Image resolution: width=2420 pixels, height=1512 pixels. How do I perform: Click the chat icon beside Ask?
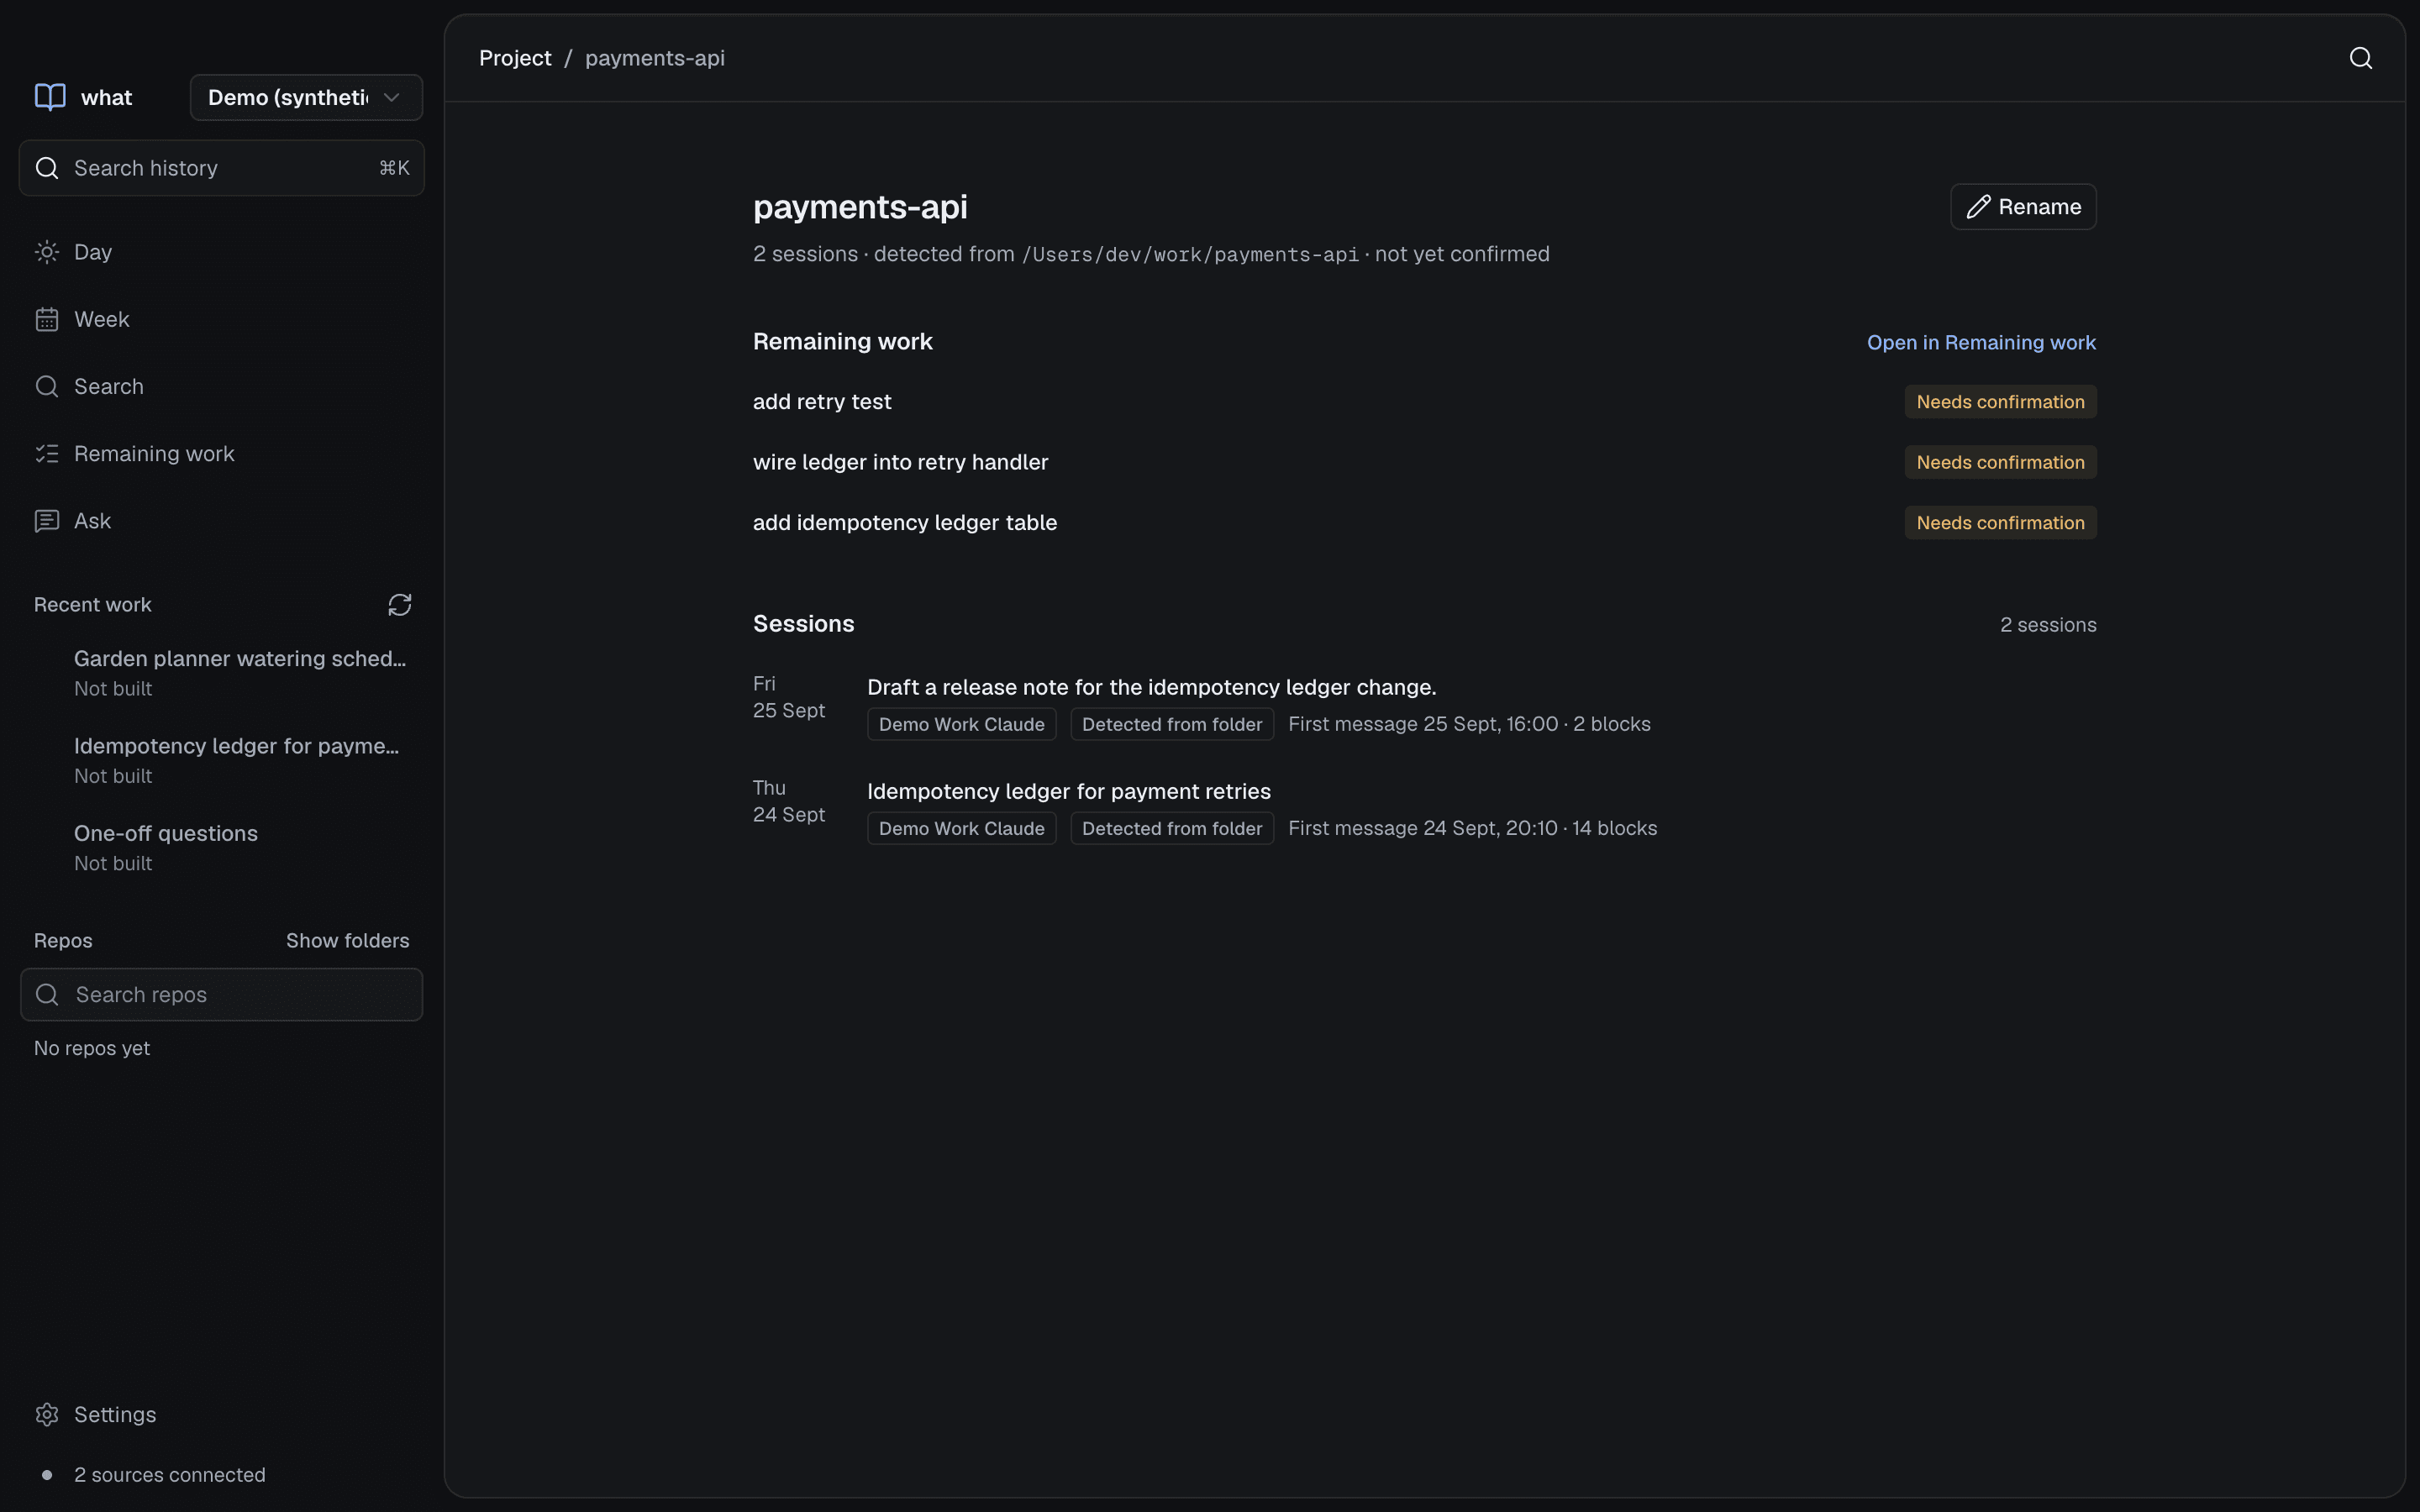coord(47,521)
